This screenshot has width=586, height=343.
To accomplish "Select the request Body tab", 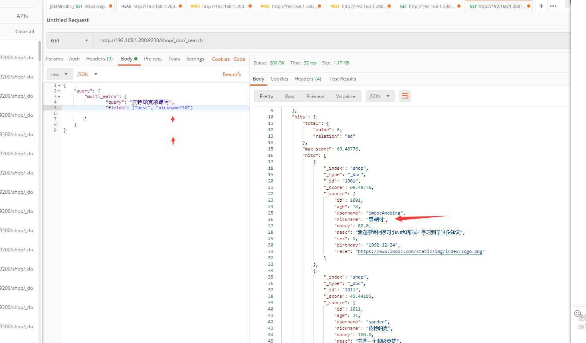I will 129,59.
